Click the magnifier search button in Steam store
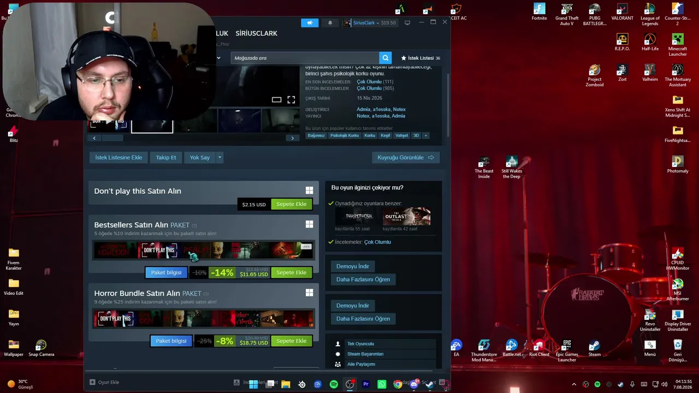Screen dimensions: 699x393 click(x=386, y=58)
